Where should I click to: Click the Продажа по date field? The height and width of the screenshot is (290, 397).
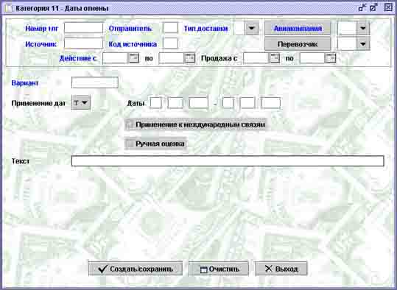pos(312,58)
